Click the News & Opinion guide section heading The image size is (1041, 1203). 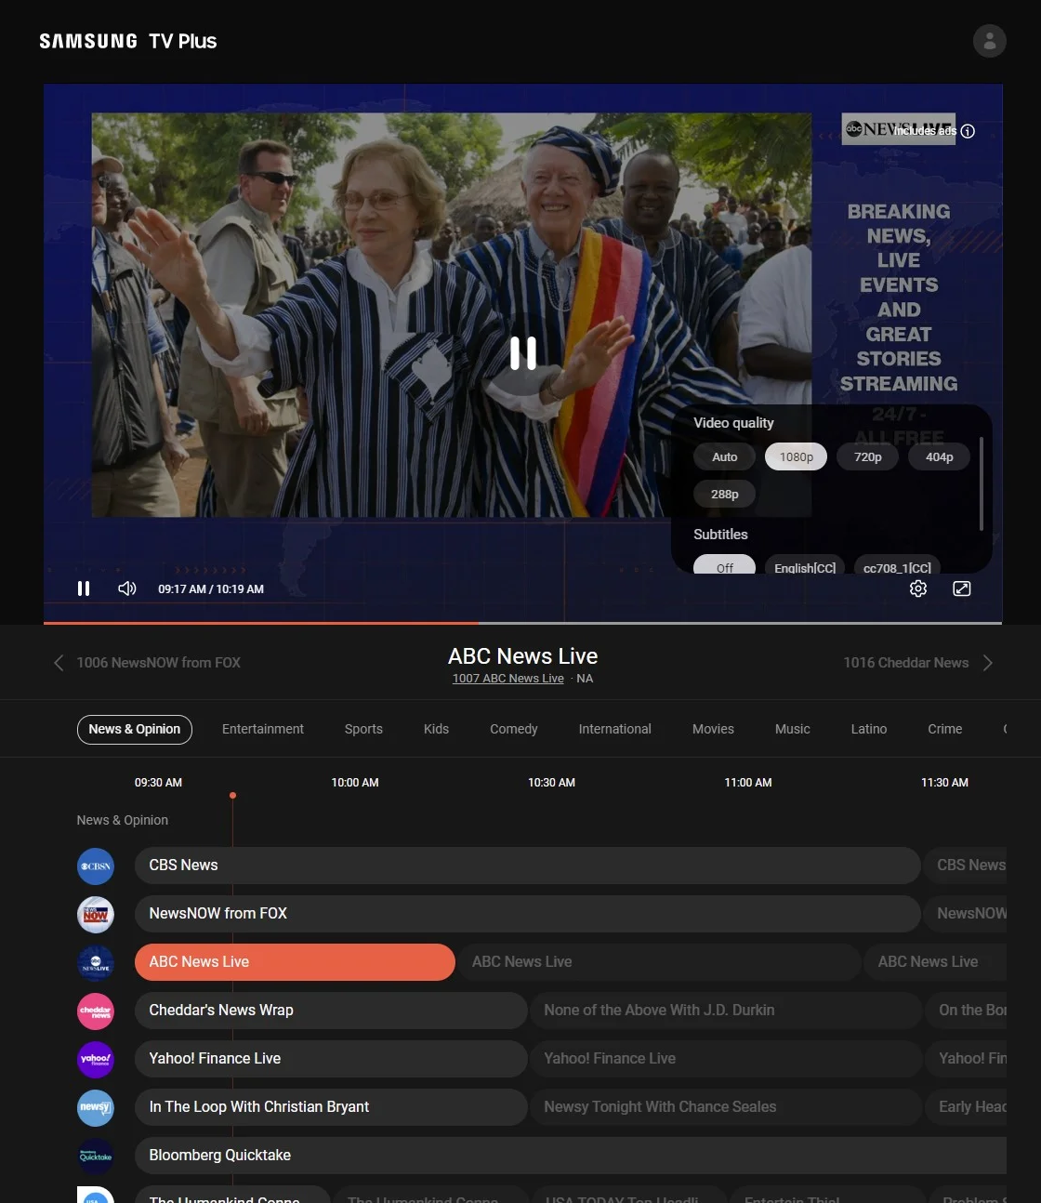pyautogui.click(x=123, y=820)
